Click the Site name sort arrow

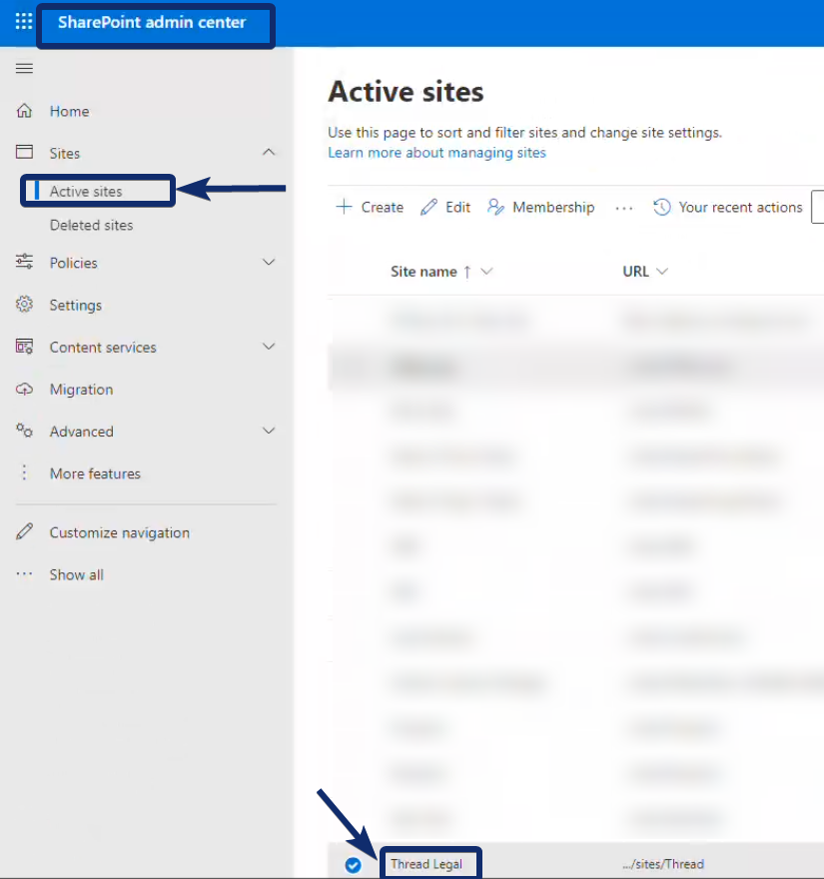(x=467, y=272)
